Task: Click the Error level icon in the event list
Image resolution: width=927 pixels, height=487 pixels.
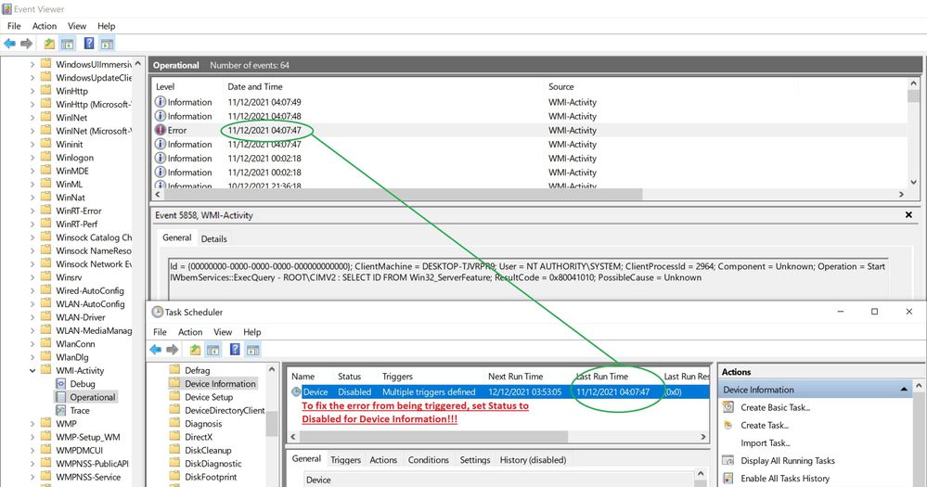Action: coord(161,130)
